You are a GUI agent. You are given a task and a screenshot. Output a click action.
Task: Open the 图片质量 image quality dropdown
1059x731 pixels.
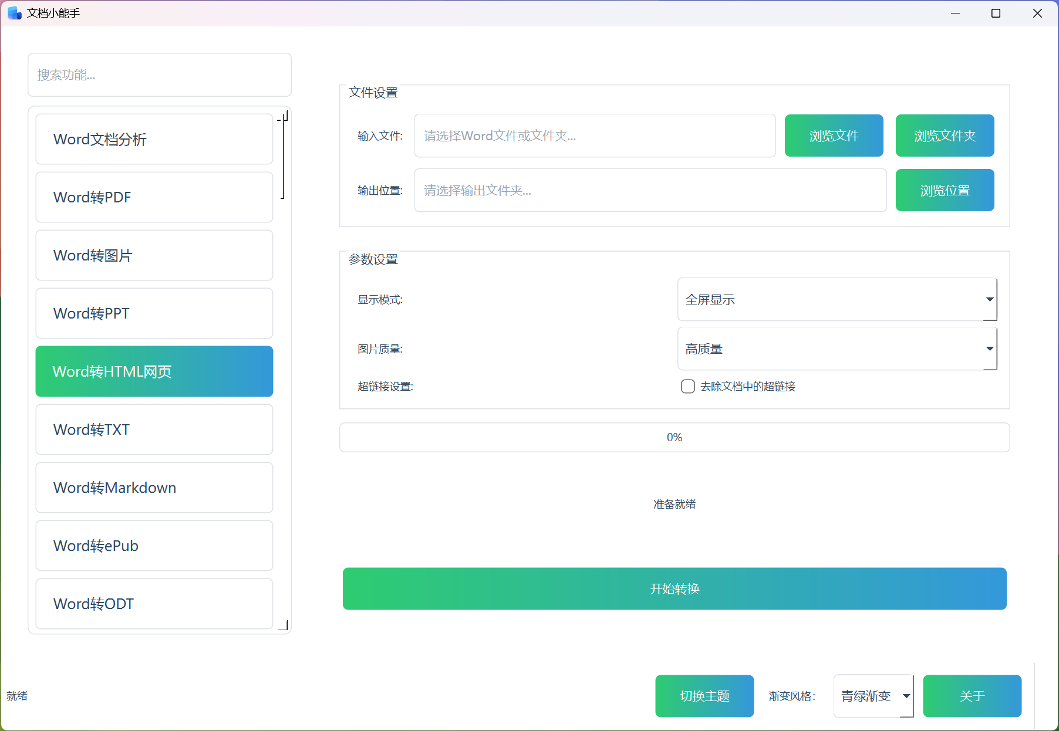tap(837, 348)
